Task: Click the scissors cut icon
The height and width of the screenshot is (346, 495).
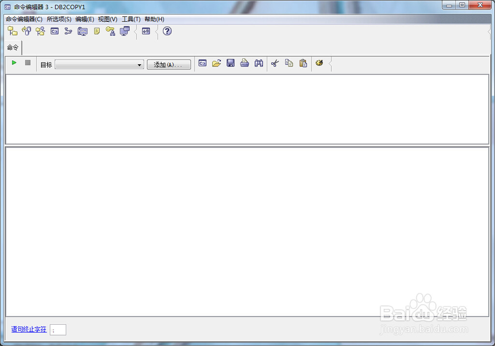Action: [275, 63]
